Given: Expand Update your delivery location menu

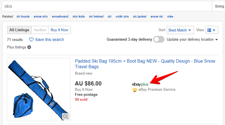Looking at the screenshot, I should point(192,40).
